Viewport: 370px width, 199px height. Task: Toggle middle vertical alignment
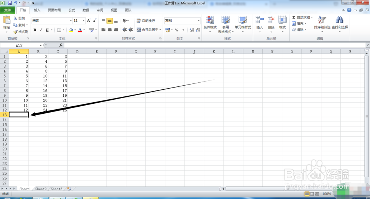point(110,21)
